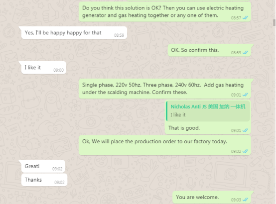Screen dimensions: 276x204
Task: Click the sender name 'Nicholas Anti JS' in the quote
Action: coord(208,106)
